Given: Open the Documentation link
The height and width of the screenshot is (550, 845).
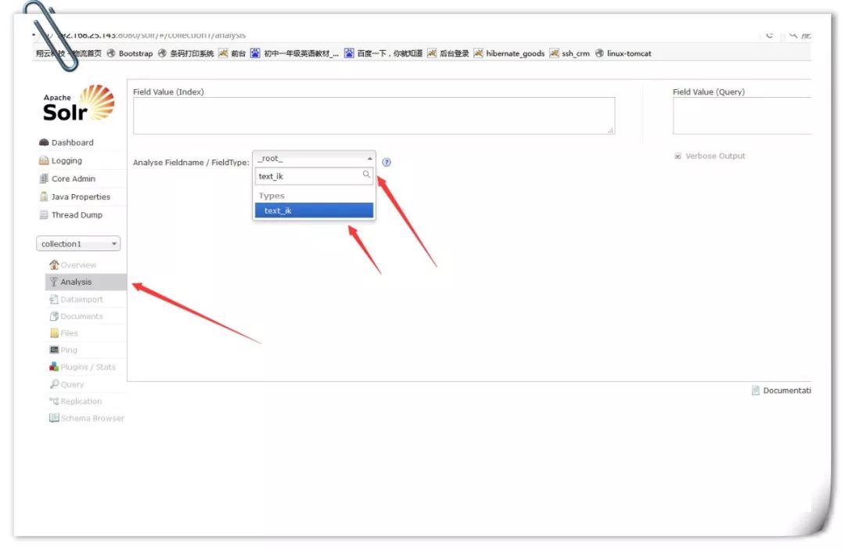Looking at the screenshot, I should pyautogui.click(x=786, y=390).
